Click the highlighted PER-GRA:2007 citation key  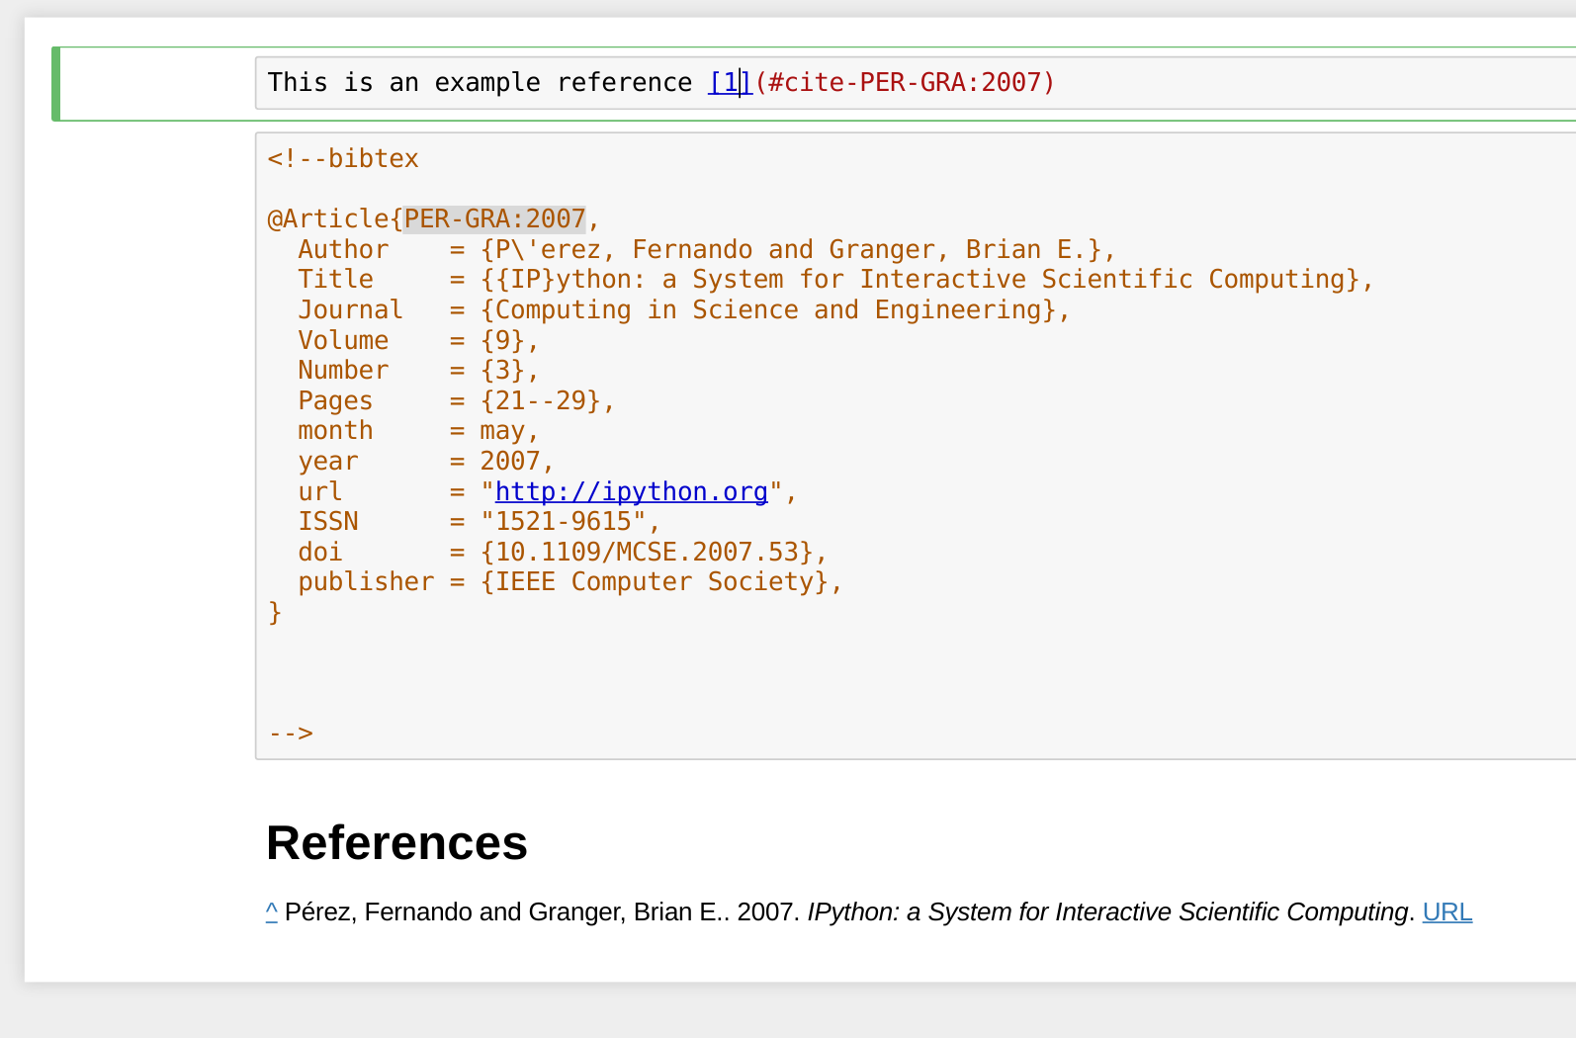494,218
